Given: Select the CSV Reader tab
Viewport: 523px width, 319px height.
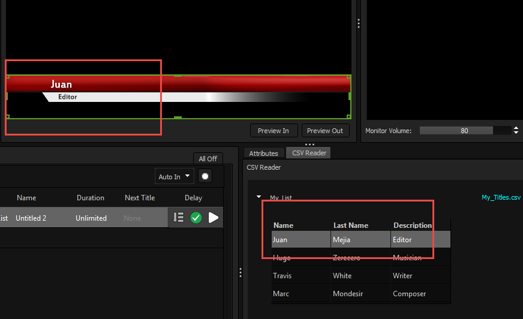Looking at the screenshot, I should point(309,153).
